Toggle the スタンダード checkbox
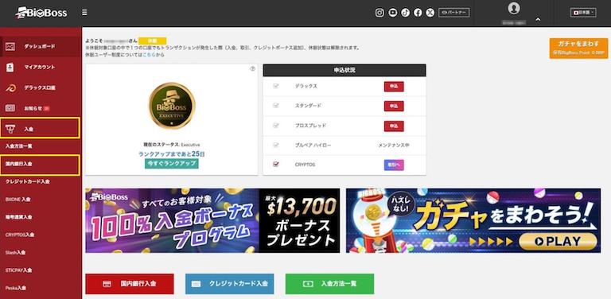Viewport: 611px width, 299px height. [x=276, y=106]
